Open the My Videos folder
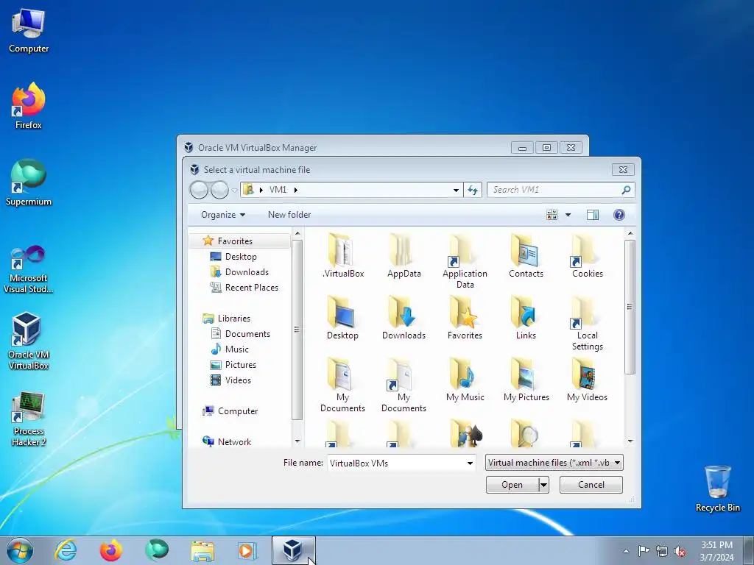Viewport: 754px width, 565px height. click(587, 380)
